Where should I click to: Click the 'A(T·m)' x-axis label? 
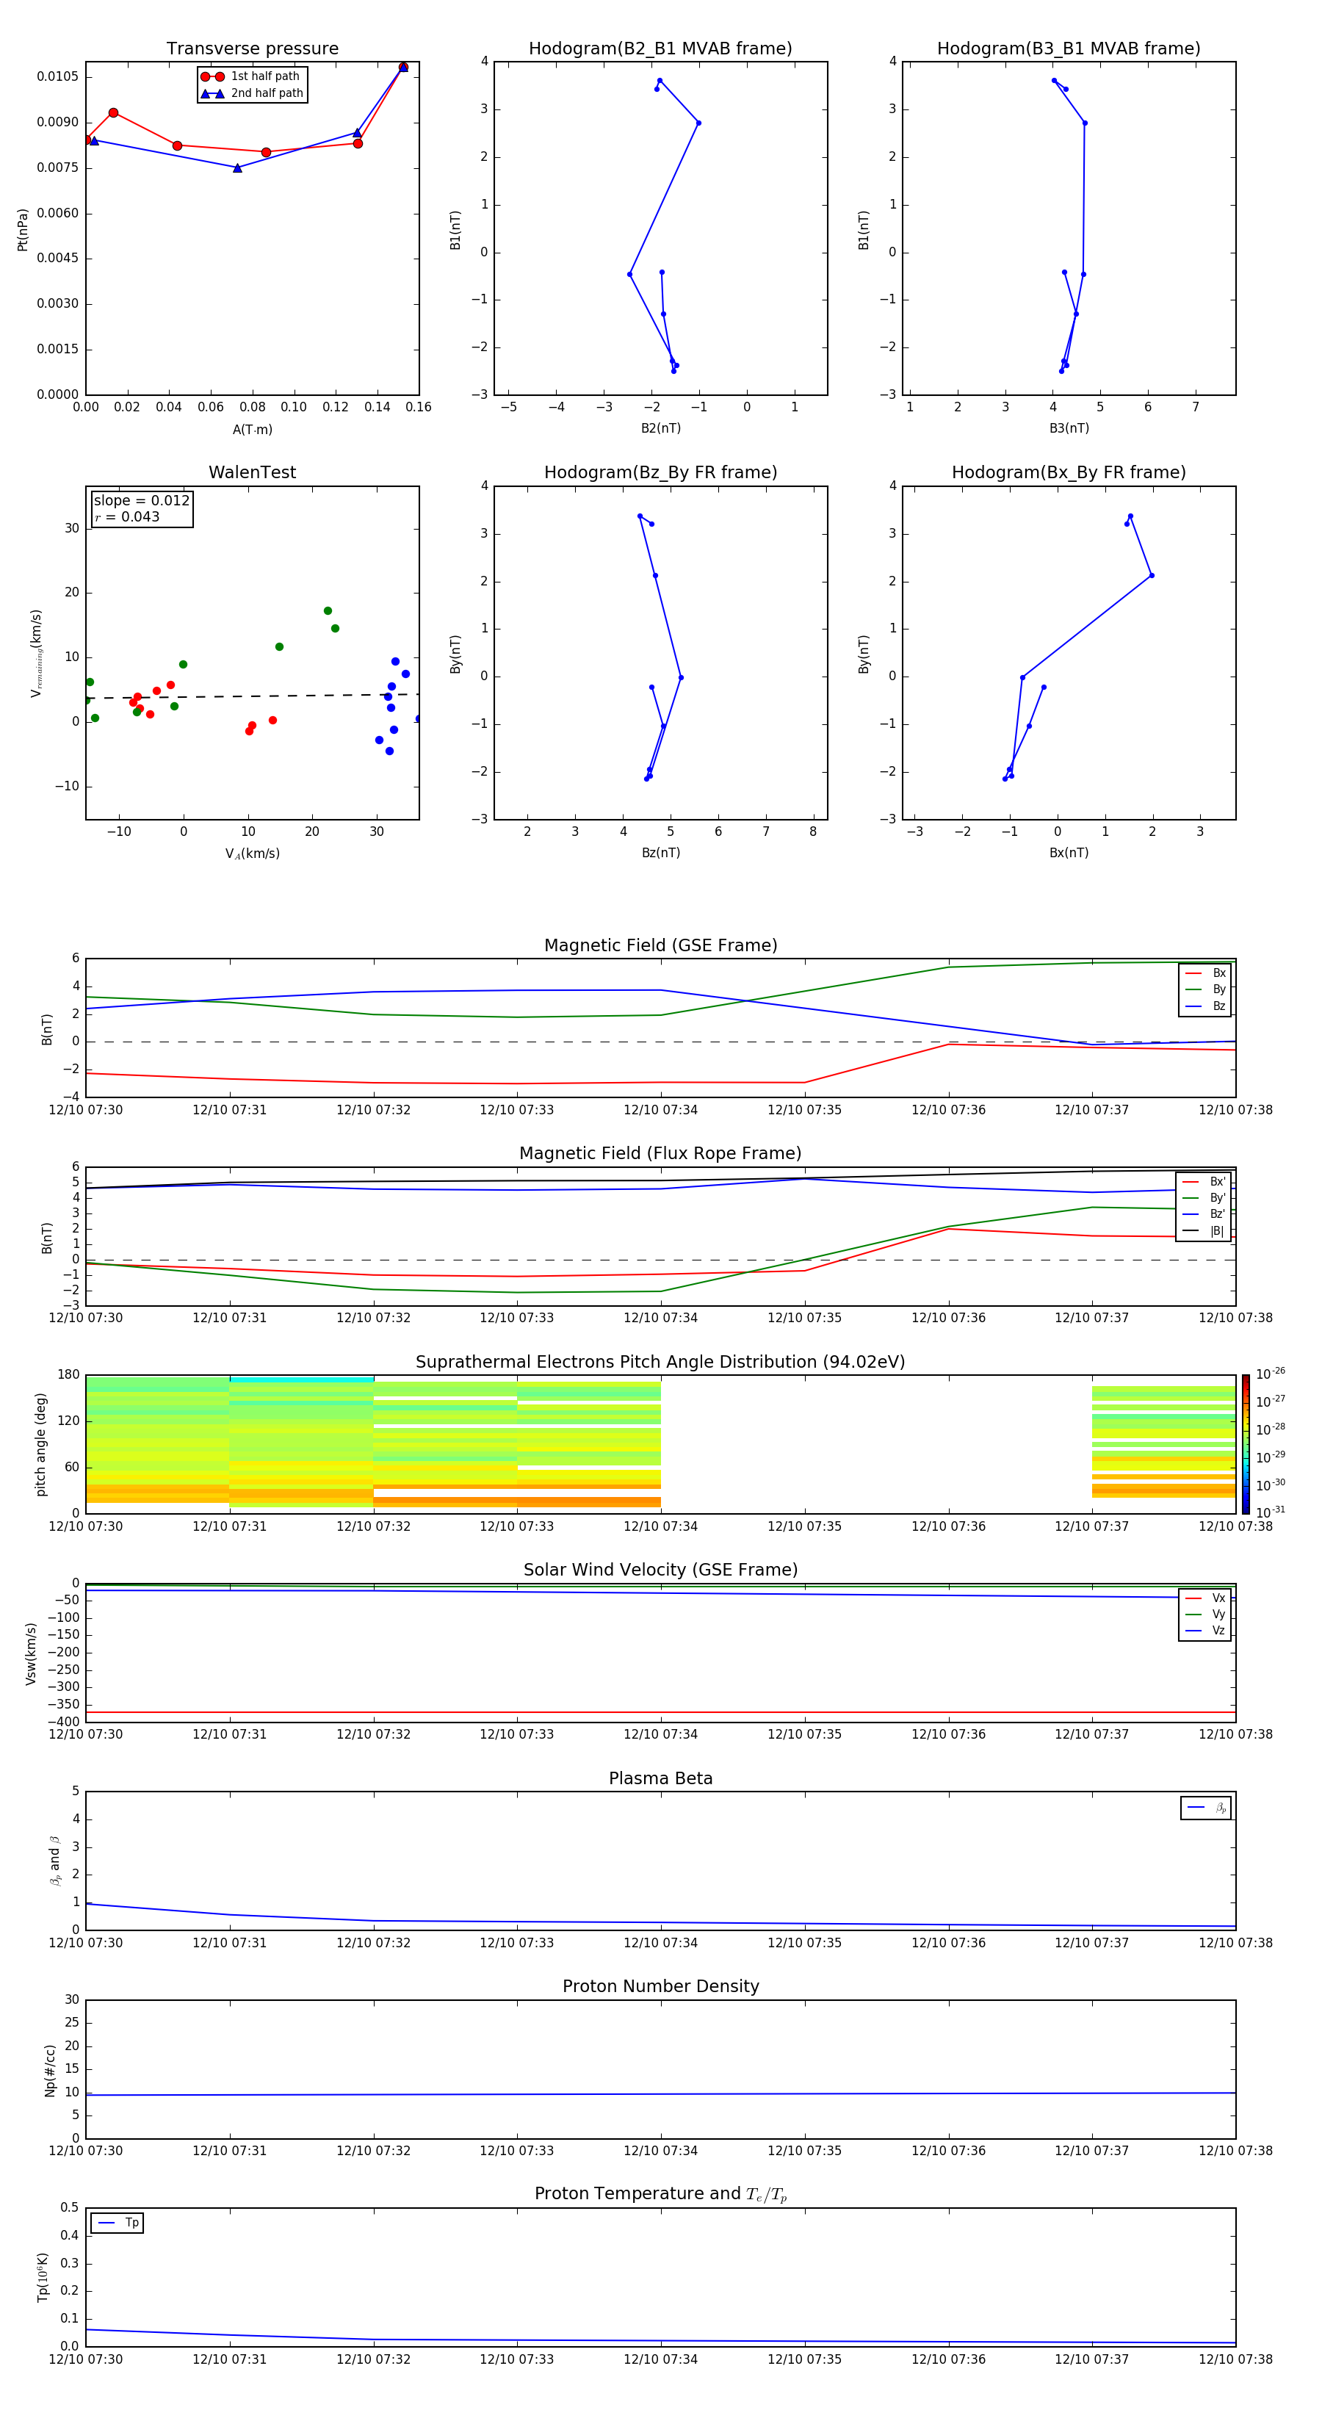tap(252, 430)
